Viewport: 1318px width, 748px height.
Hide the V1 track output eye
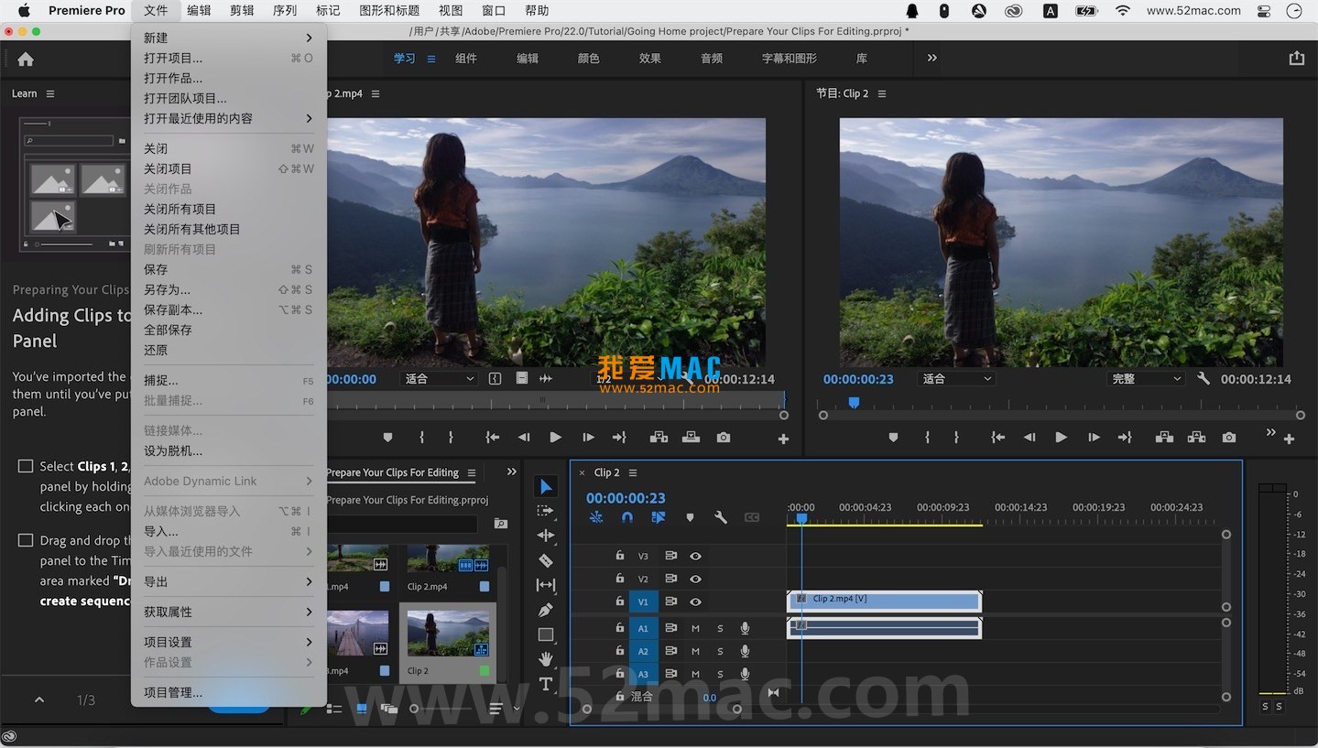coord(695,602)
